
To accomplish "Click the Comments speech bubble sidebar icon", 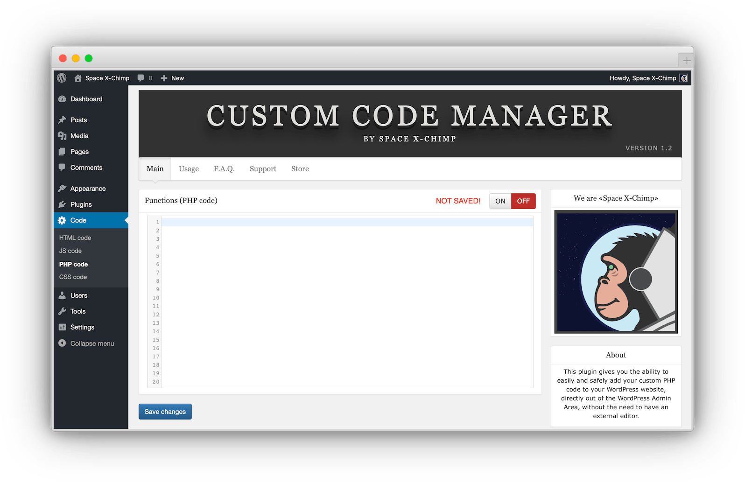I will pyautogui.click(x=62, y=168).
